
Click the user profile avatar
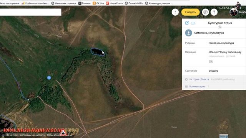(x=234, y=12)
